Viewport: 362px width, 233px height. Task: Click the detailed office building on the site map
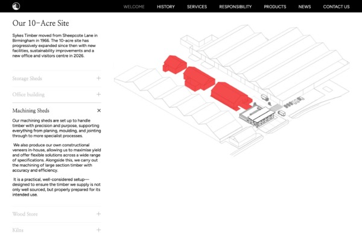pos(257,117)
